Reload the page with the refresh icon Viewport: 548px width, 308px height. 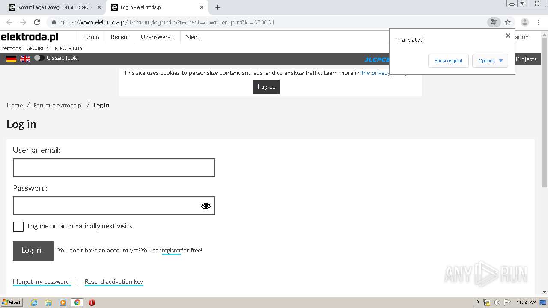point(37,22)
